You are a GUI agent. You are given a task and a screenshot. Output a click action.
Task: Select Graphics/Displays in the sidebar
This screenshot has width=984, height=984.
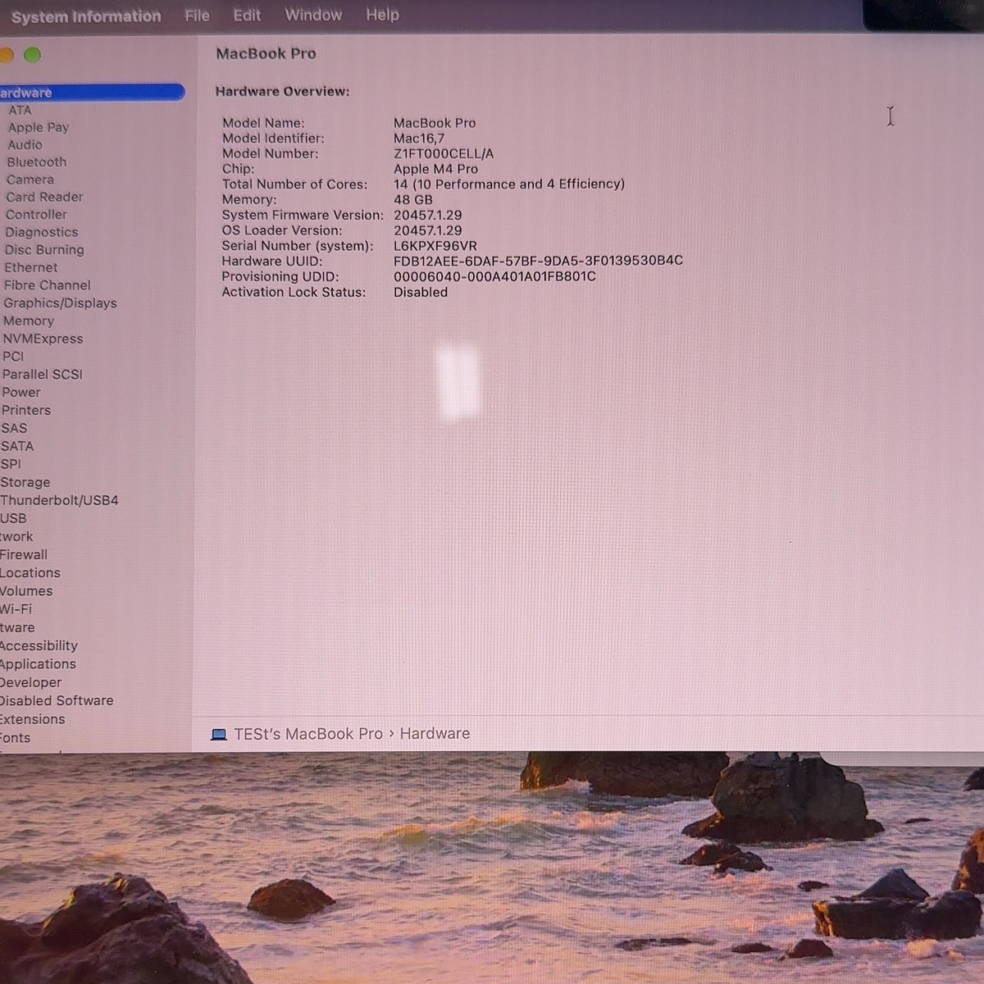[60, 303]
